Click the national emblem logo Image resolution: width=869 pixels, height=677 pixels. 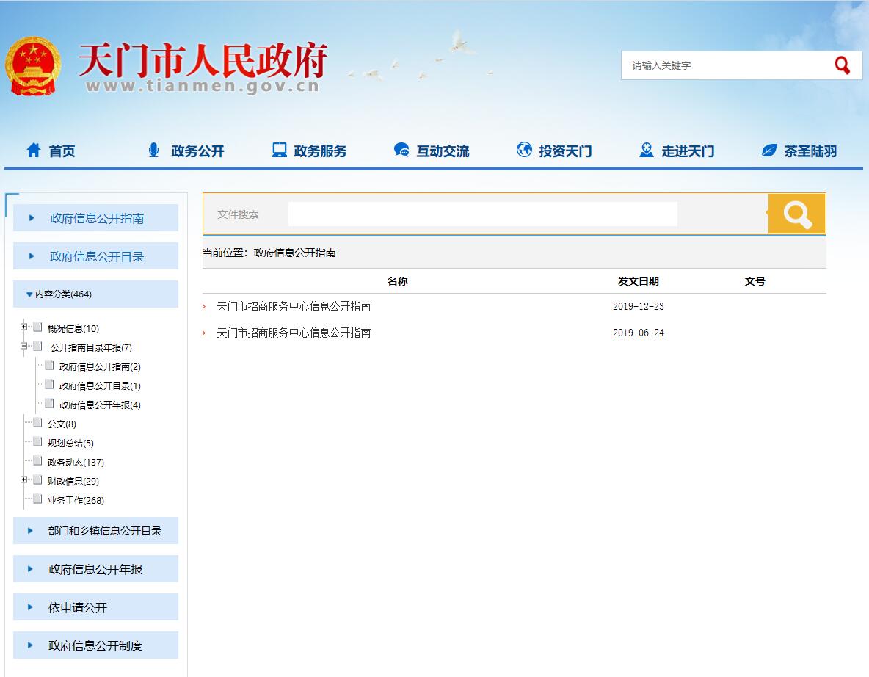pyautogui.click(x=33, y=66)
